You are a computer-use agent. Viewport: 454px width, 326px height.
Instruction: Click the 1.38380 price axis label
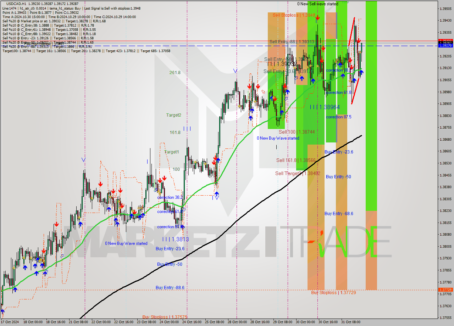point(445,187)
